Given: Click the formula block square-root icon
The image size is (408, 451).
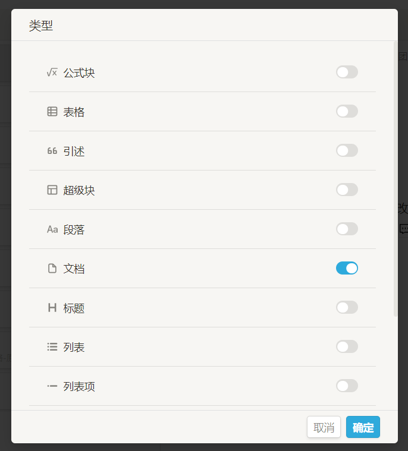Looking at the screenshot, I should pos(52,72).
